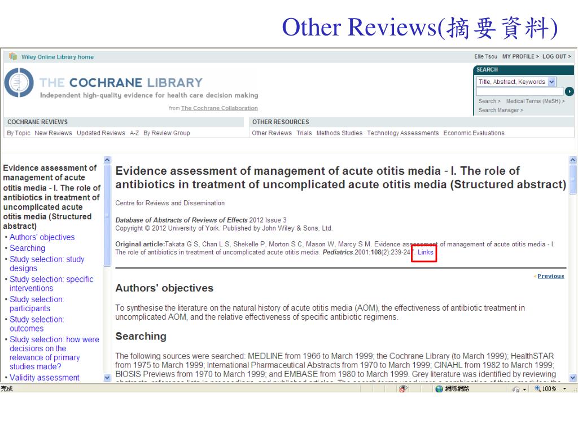Open Study selection: study designs sidebar link
Image resolution: width=578 pixels, height=433 pixels.
point(47,264)
